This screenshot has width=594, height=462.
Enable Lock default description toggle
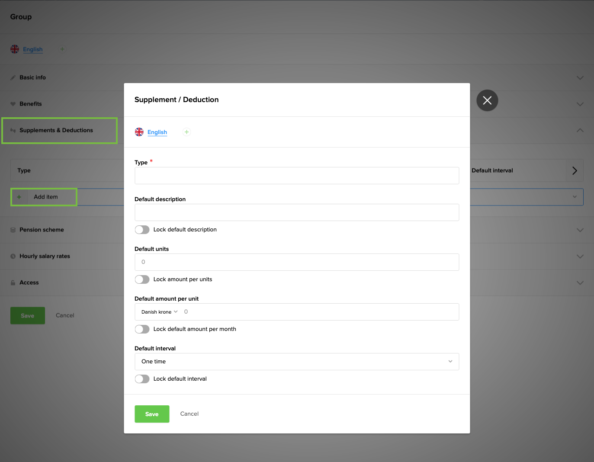(x=142, y=230)
